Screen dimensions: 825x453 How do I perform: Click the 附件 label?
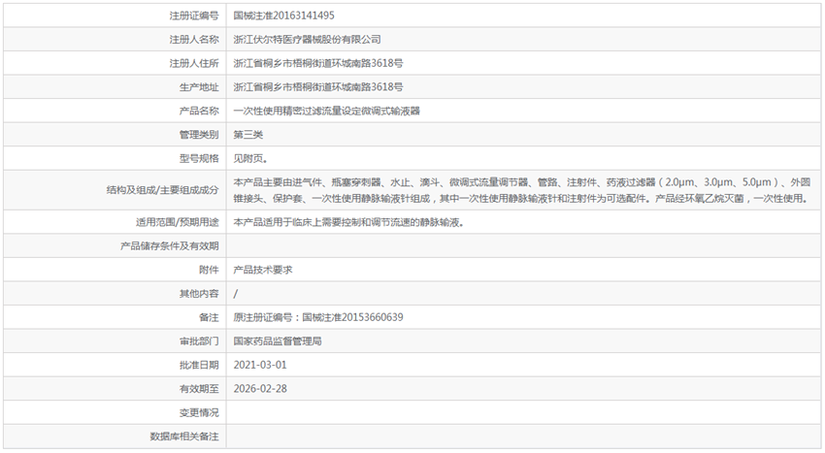tap(209, 270)
